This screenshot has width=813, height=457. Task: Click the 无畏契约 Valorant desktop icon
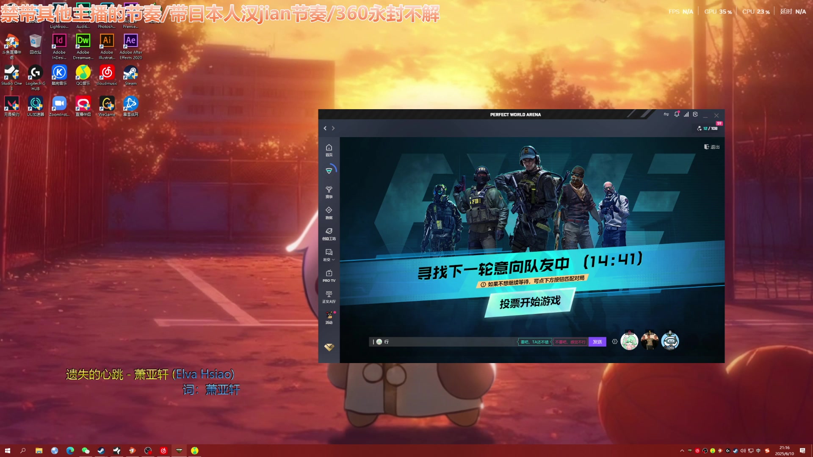click(12, 106)
